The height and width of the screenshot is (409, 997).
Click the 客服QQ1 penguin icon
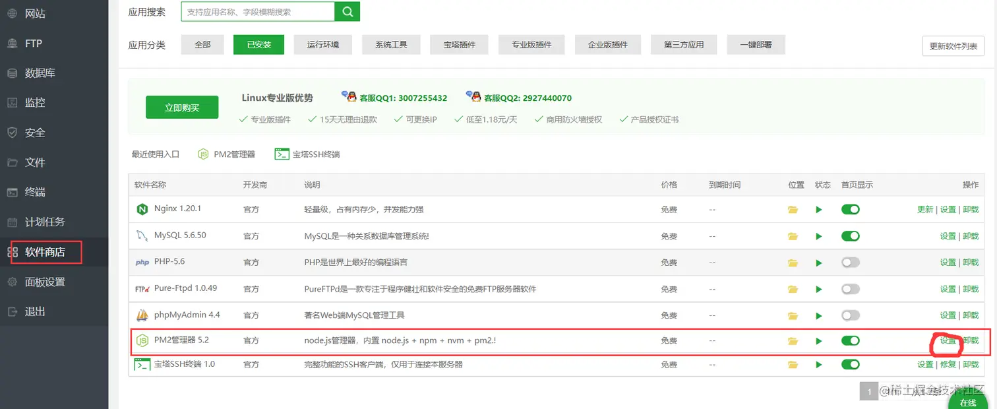(349, 97)
